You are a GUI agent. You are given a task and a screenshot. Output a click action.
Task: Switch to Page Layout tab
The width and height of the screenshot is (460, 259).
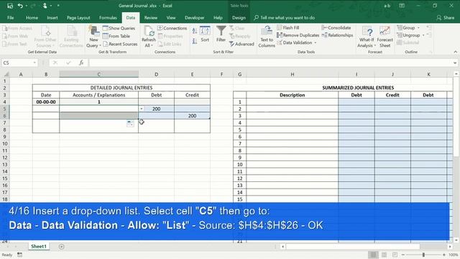[78, 17]
